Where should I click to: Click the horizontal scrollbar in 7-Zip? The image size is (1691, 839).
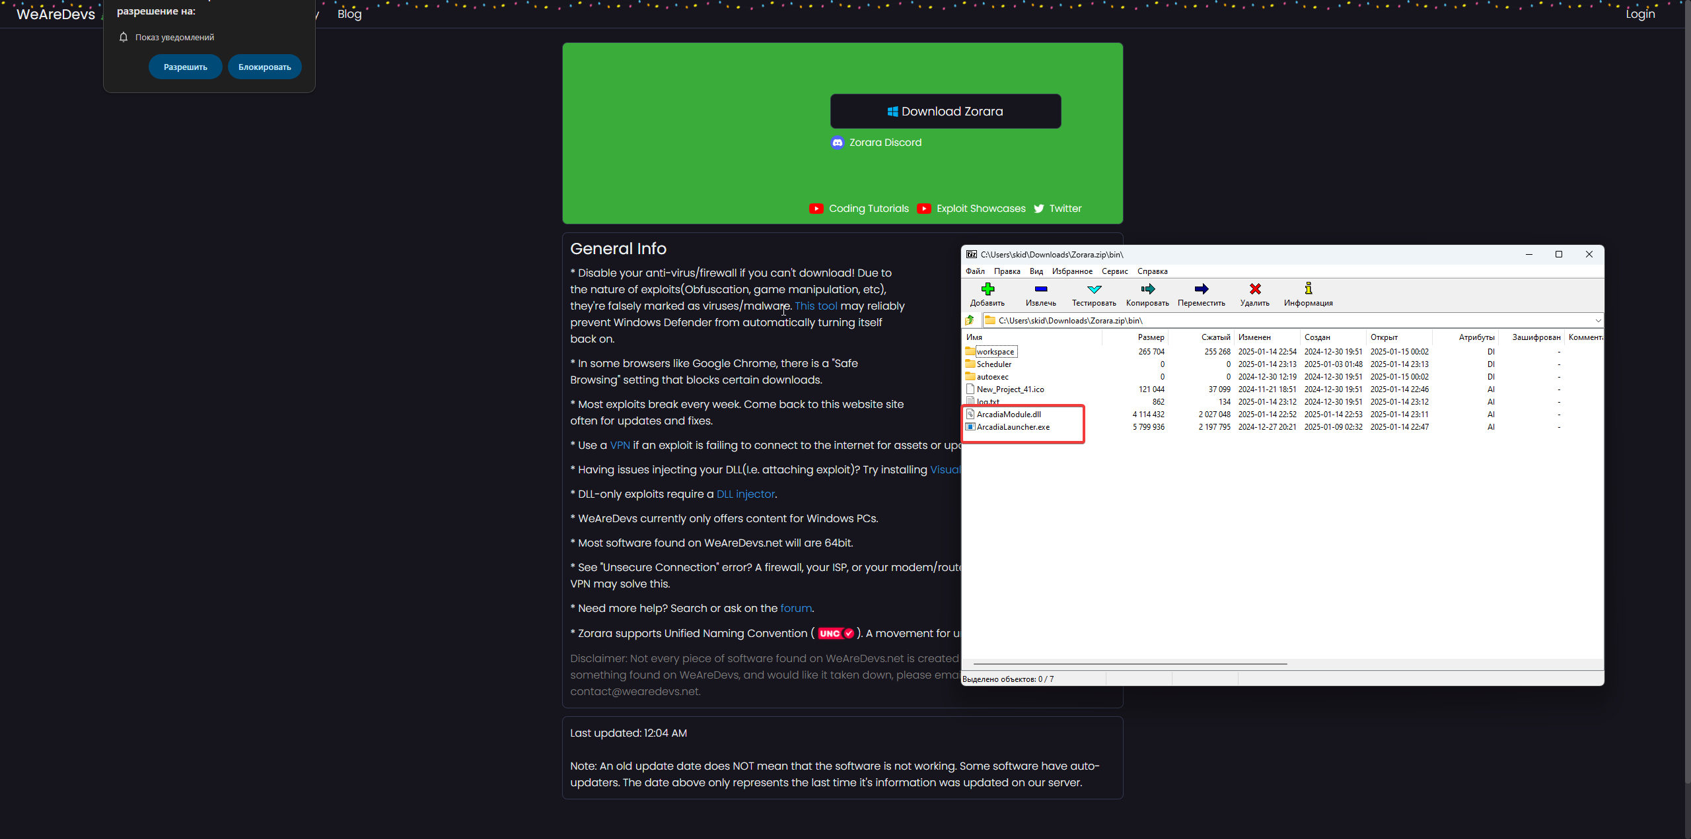point(1130,664)
